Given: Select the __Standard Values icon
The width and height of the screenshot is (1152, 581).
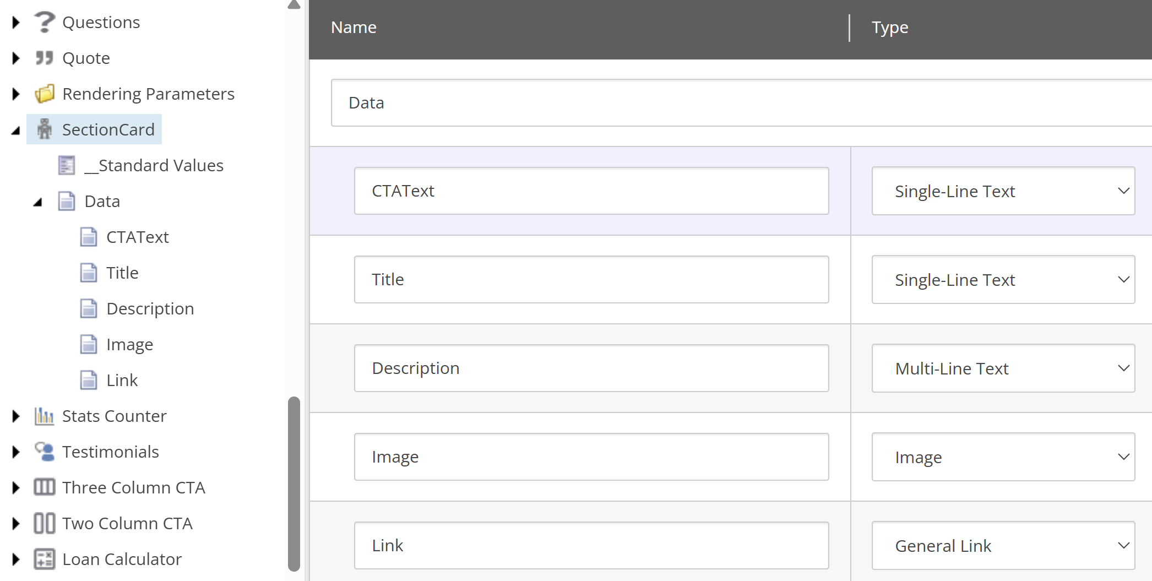Looking at the screenshot, I should coord(67,165).
